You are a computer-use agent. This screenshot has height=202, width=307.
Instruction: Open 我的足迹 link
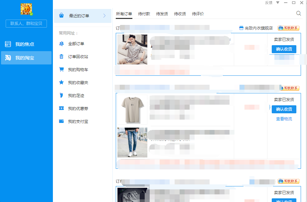pos(76,96)
